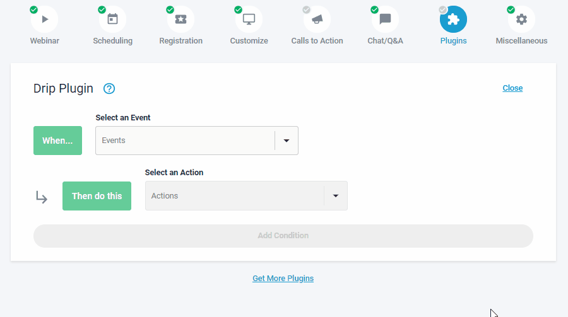Select the Plugins puzzle piece icon
This screenshot has height=317, width=568.
click(453, 19)
